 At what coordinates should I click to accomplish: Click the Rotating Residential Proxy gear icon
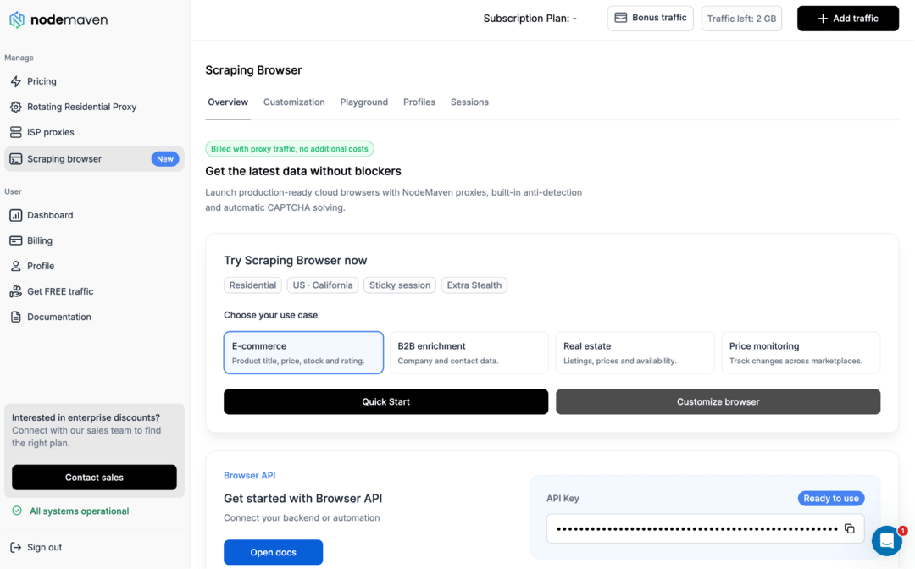pyautogui.click(x=16, y=107)
